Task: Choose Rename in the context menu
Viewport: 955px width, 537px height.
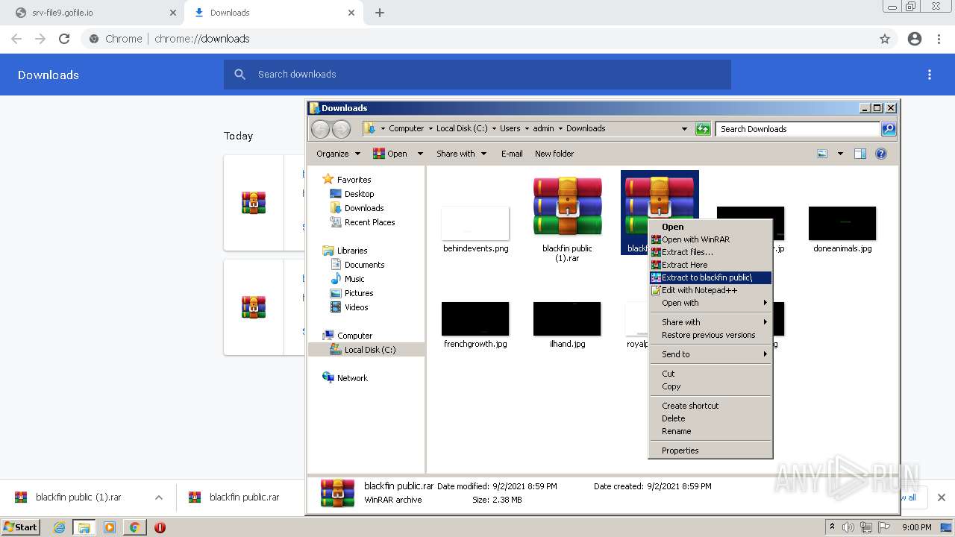Action: tap(710, 431)
